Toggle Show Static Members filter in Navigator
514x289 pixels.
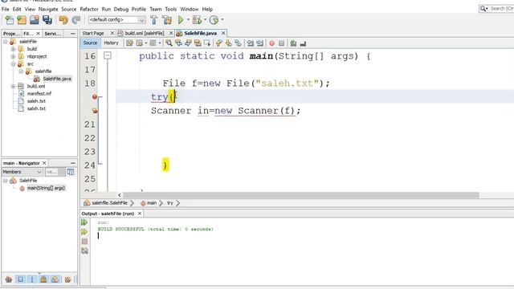coord(32,279)
